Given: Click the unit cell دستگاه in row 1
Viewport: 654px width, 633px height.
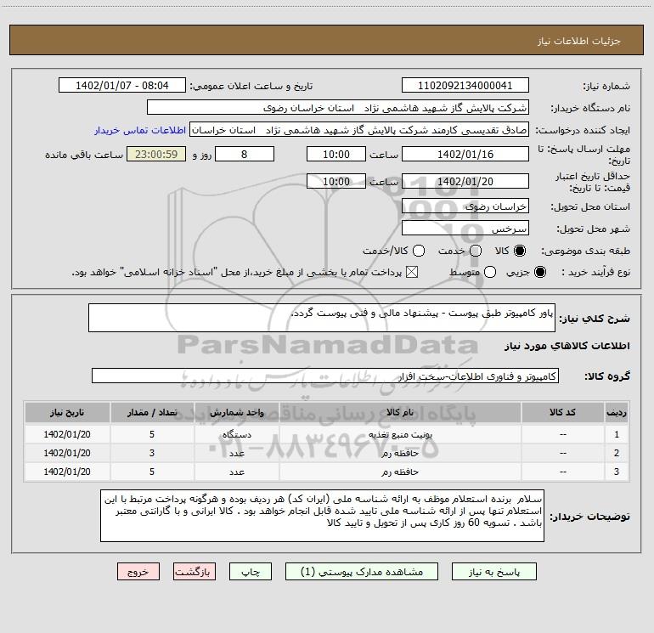Looking at the screenshot, I should (x=236, y=434).
